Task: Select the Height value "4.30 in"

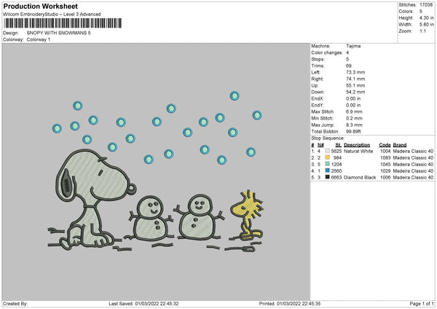Action: [x=426, y=17]
